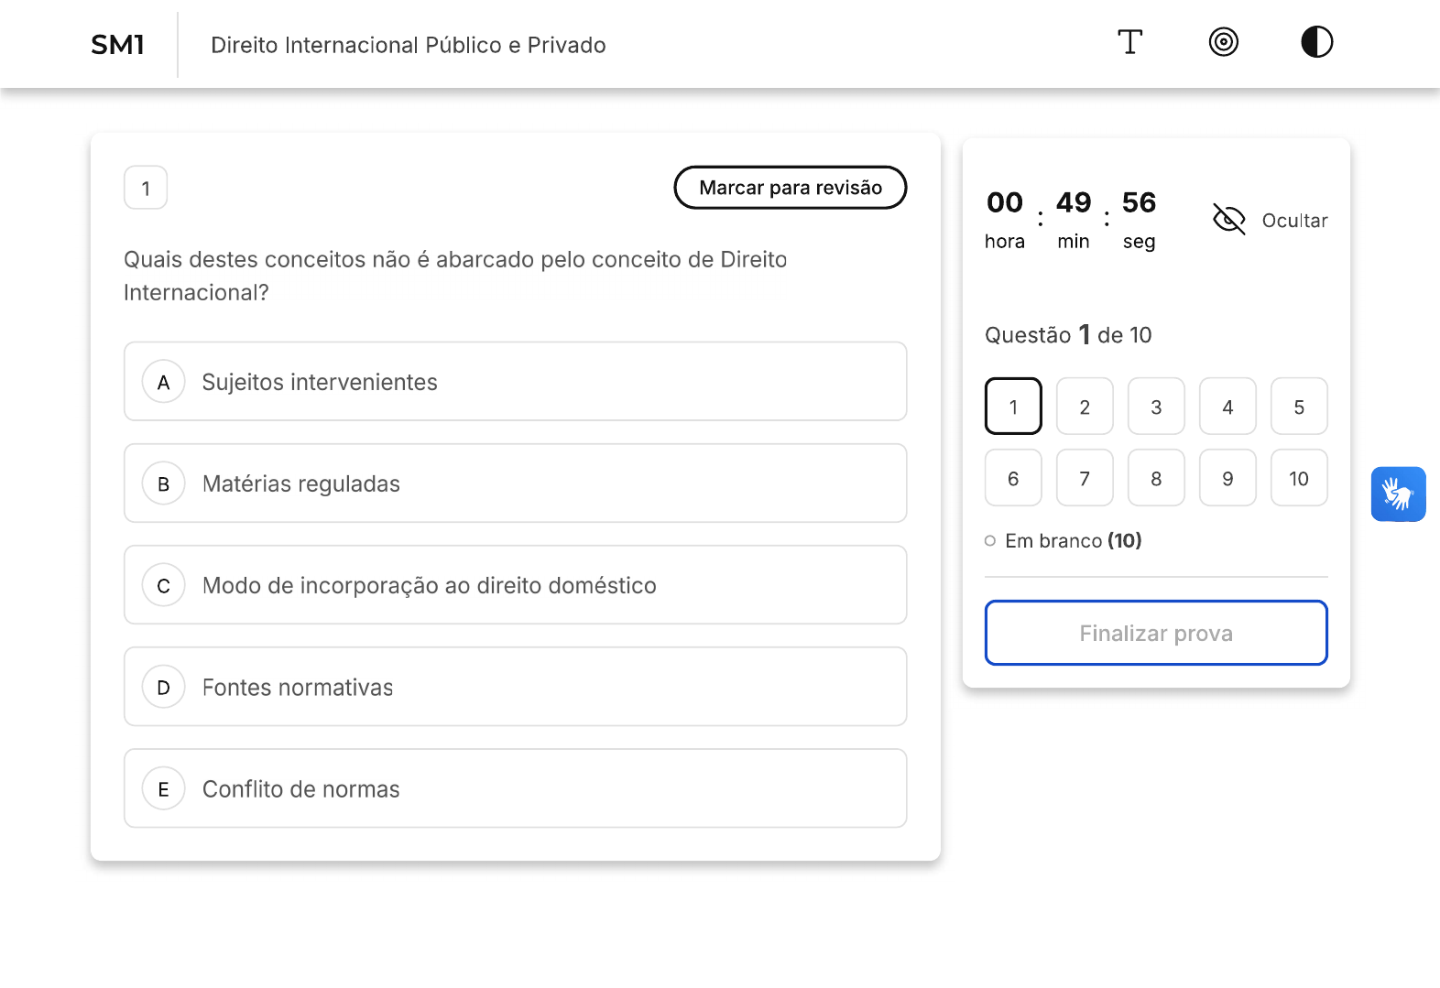
Task: Navigate to question 10 in the grid
Action: tap(1298, 478)
